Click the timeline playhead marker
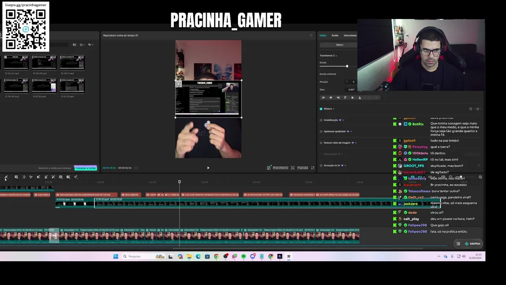The height and width of the screenshot is (285, 506). click(179, 182)
